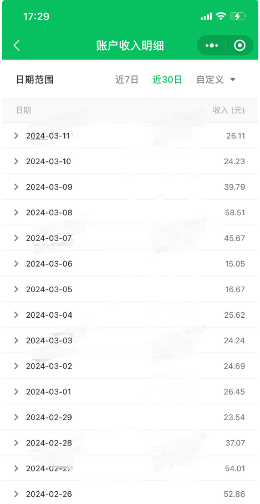Tap the Wi-Fi status icon
Viewport: 260px width, 504px height.
tap(221, 16)
